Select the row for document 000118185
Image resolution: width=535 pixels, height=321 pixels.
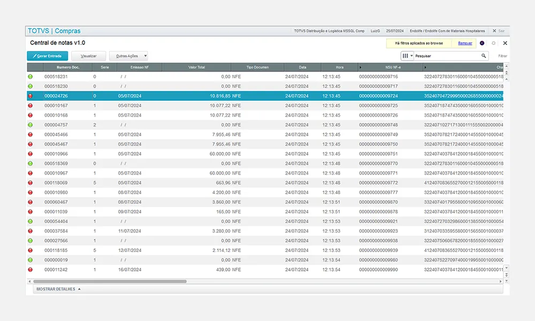click(160, 250)
